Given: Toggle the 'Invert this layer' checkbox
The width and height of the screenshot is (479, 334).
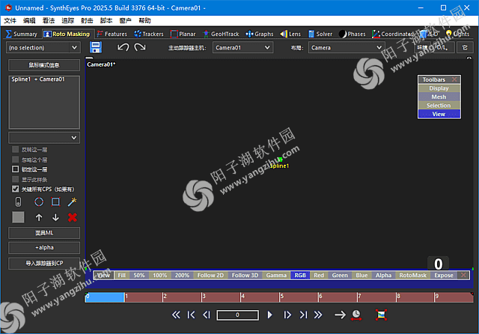Looking at the screenshot, I should 15,150.
